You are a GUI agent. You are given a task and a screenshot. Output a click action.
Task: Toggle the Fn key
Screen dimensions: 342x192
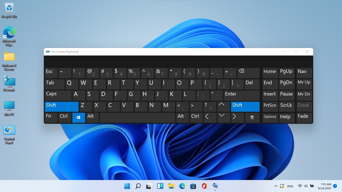[51, 118]
